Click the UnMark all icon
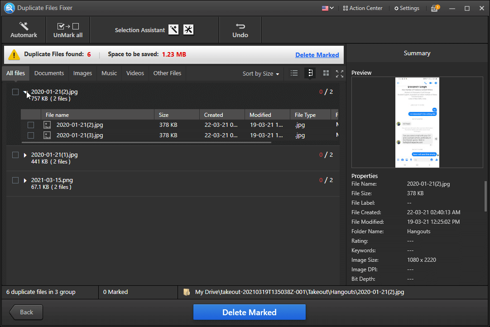The image size is (490, 327). coord(68,26)
